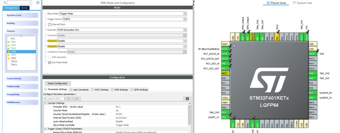Select pin PA12 on the chip
The width and height of the screenshot is (340, 133).
pos(313,59)
